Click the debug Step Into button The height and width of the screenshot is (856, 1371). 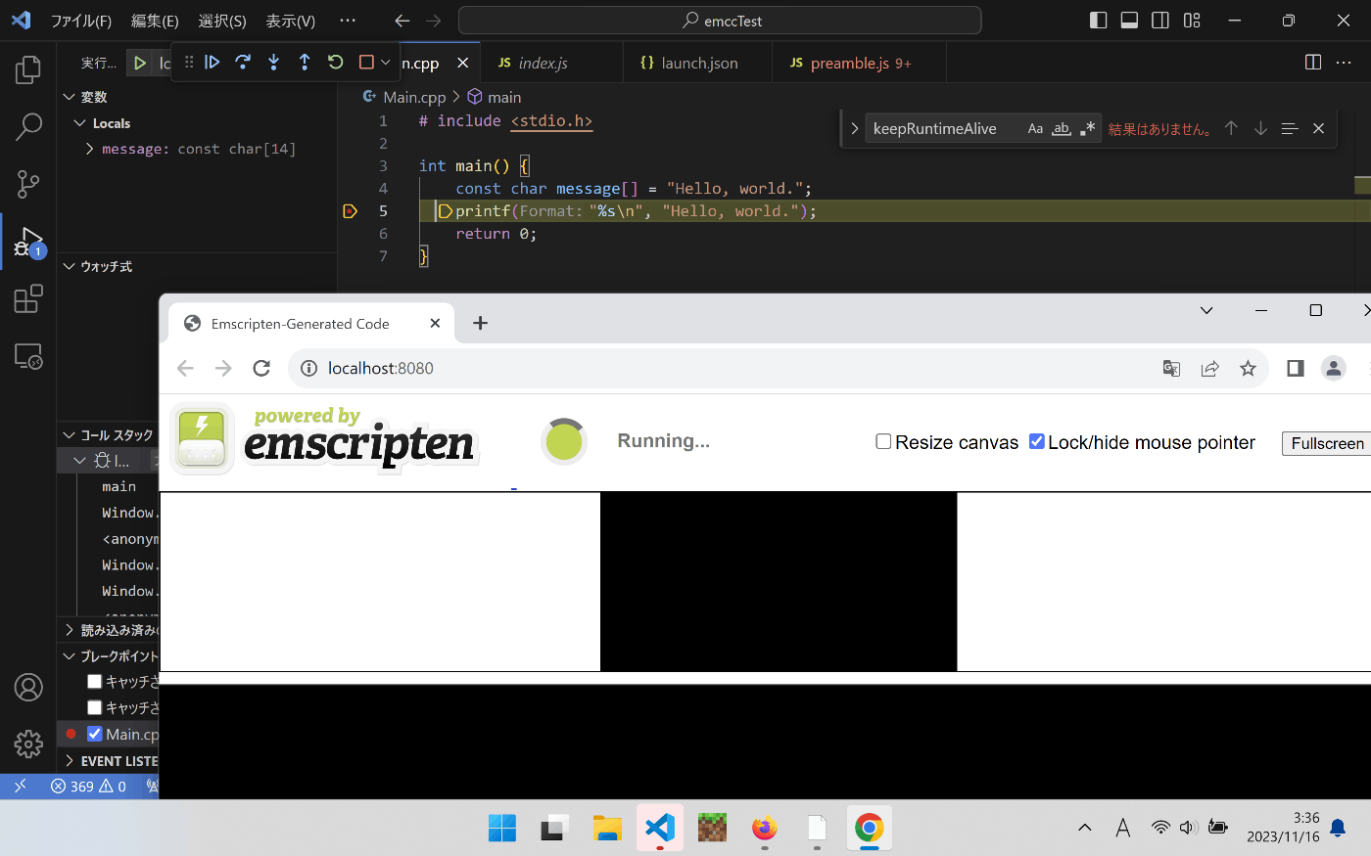click(273, 62)
